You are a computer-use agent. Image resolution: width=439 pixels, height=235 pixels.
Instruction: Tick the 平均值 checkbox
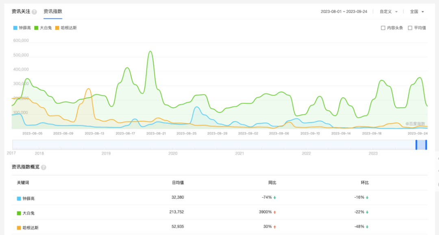[410, 28]
